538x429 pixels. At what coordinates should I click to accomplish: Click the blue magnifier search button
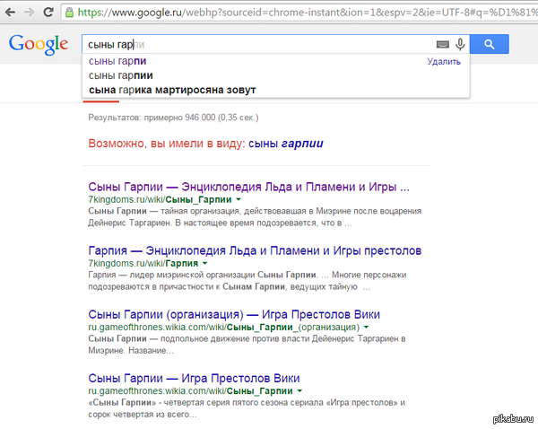490,44
